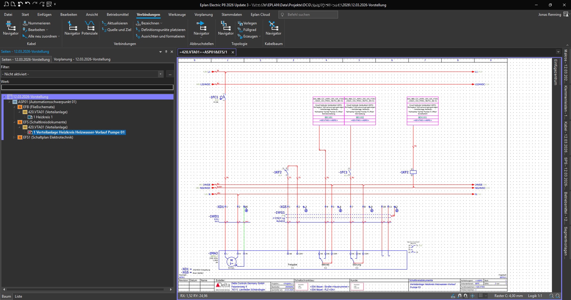Expand the EFS1 Schaltplan Elektrotechnik node

click(14, 137)
